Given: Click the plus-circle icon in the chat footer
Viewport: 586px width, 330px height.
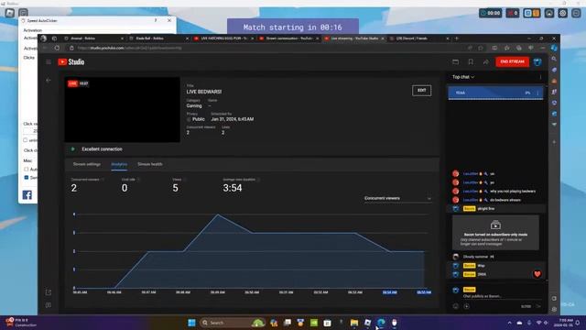Looking at the screenshot, I should (x=467, y=306).
